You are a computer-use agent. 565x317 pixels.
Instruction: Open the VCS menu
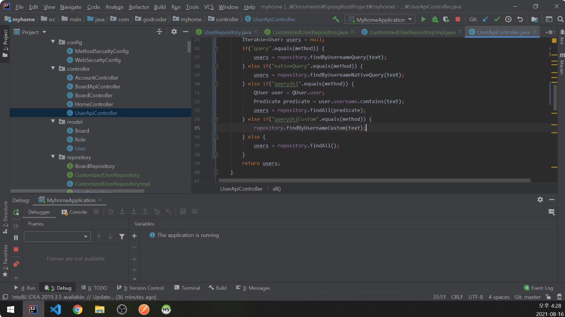[209, 7]
